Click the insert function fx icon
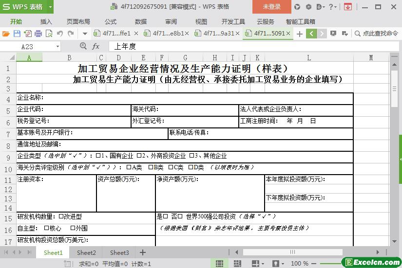 tap(96, 46)
